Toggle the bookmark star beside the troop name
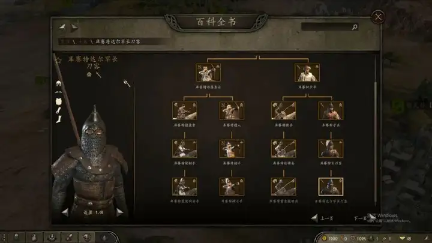 (x=59, y=60)
